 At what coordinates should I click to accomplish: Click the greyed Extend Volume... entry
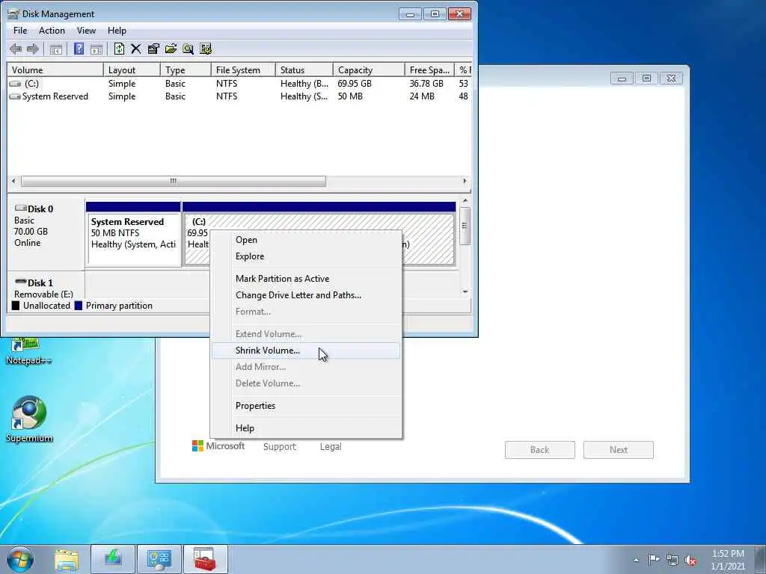306,334
